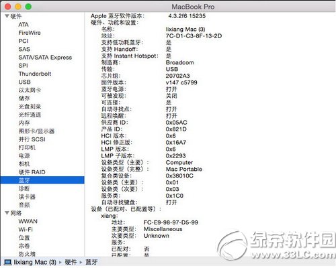This screenshot has width=336, height=268.
Task: Click lixiang Mac (3) in path bar
Action: tap(35, 262)
